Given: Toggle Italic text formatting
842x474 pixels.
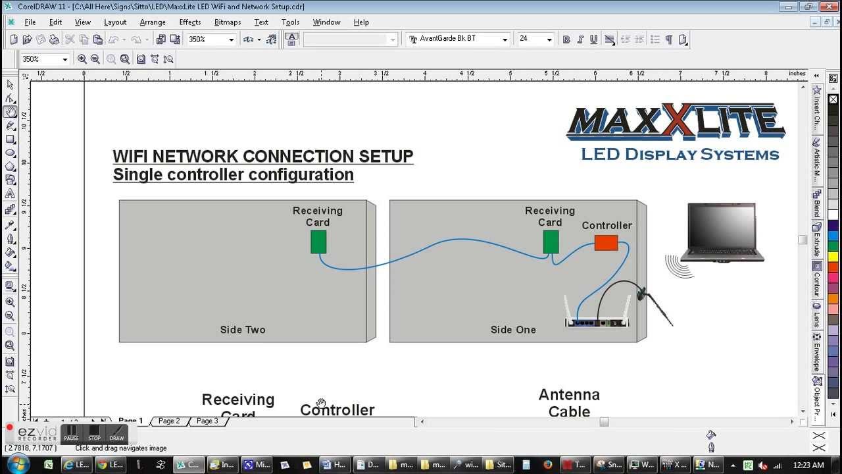Looking at the screenshot, I should click(580, 39).
